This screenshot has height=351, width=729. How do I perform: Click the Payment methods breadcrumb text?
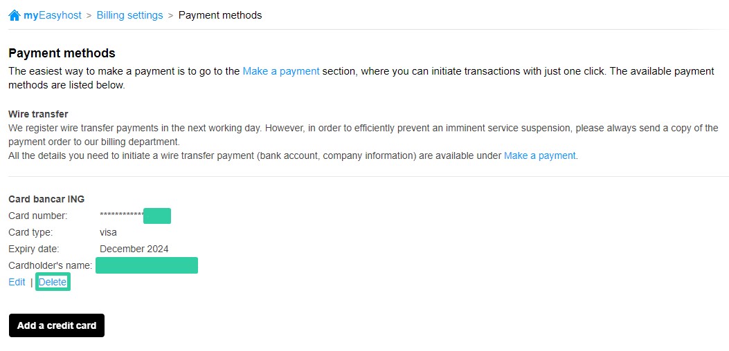coord(220,15)
